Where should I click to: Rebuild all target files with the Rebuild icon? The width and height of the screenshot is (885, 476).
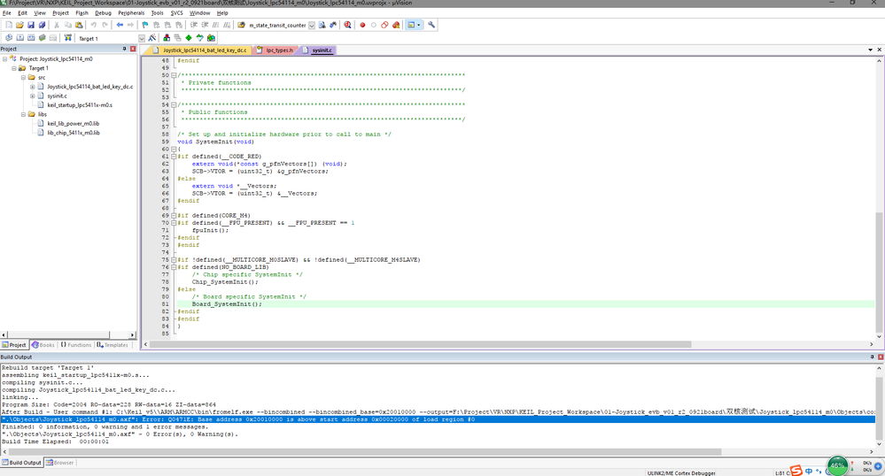(x=31, y=38)
